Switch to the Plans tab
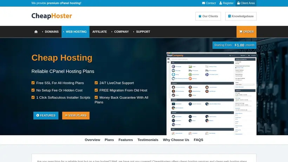 point(109,140)
